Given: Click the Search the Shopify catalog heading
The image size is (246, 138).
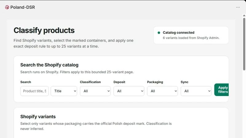Looking at the screenshot, I should click(x=49, y=65).
